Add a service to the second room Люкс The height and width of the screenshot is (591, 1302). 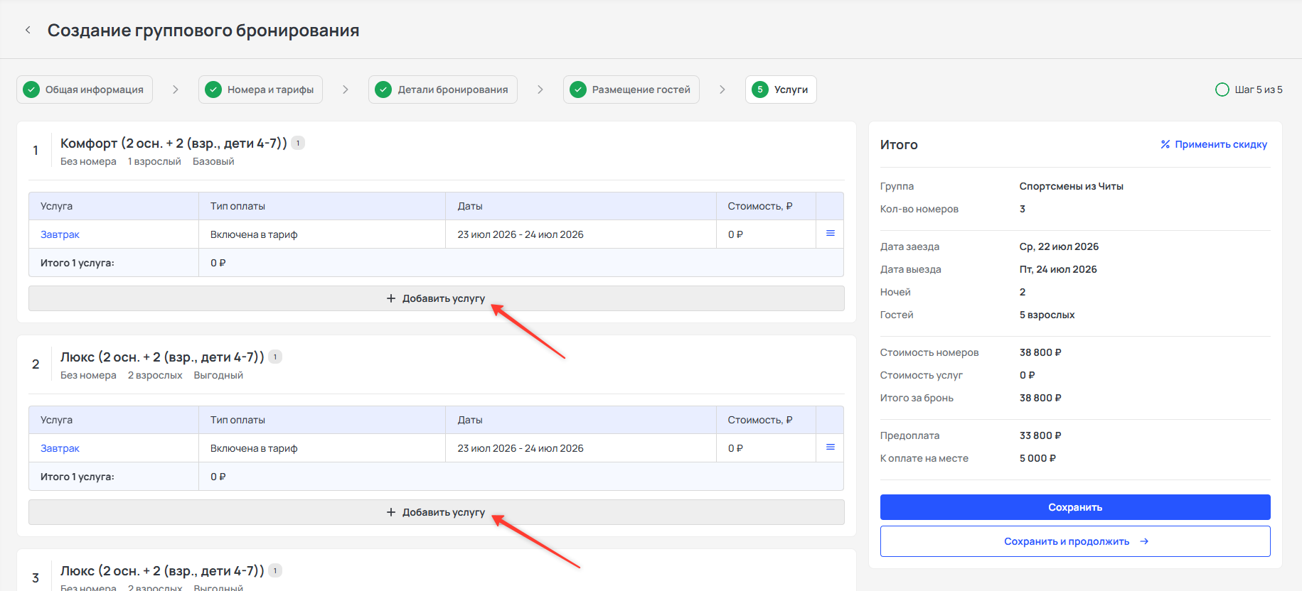[x=436, y=512]
